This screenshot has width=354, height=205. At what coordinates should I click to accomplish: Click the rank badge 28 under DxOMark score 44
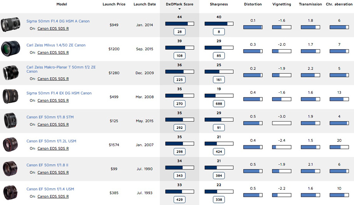click(x=179, y=32)
